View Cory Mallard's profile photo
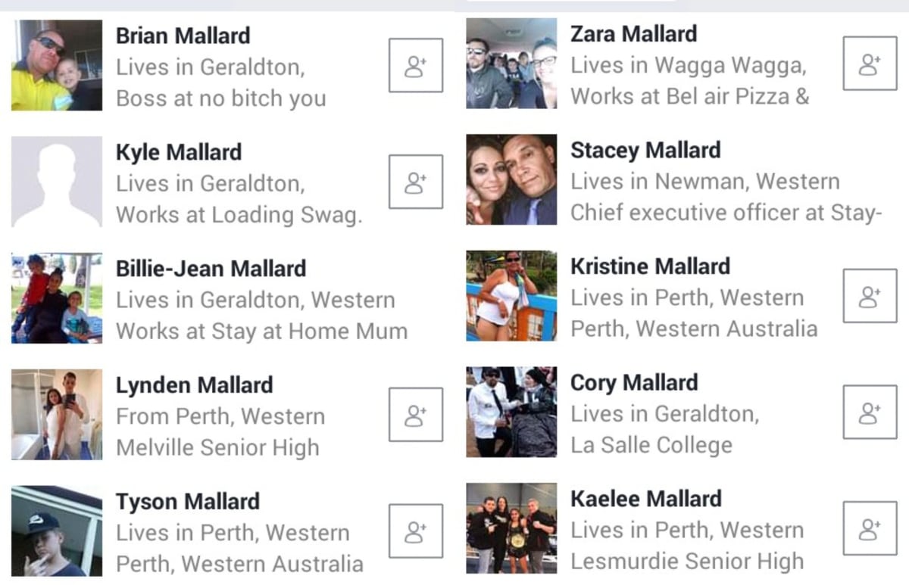 click(x=511, y=412)
